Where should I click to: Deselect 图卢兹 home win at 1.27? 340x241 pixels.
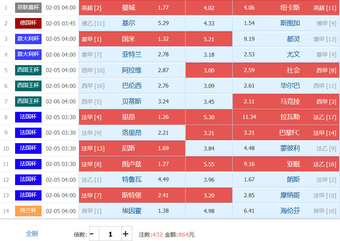pos(132,164)
